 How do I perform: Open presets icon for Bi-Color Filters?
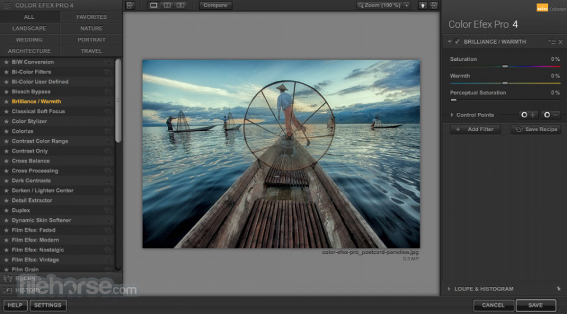click(x=107, y=72)
